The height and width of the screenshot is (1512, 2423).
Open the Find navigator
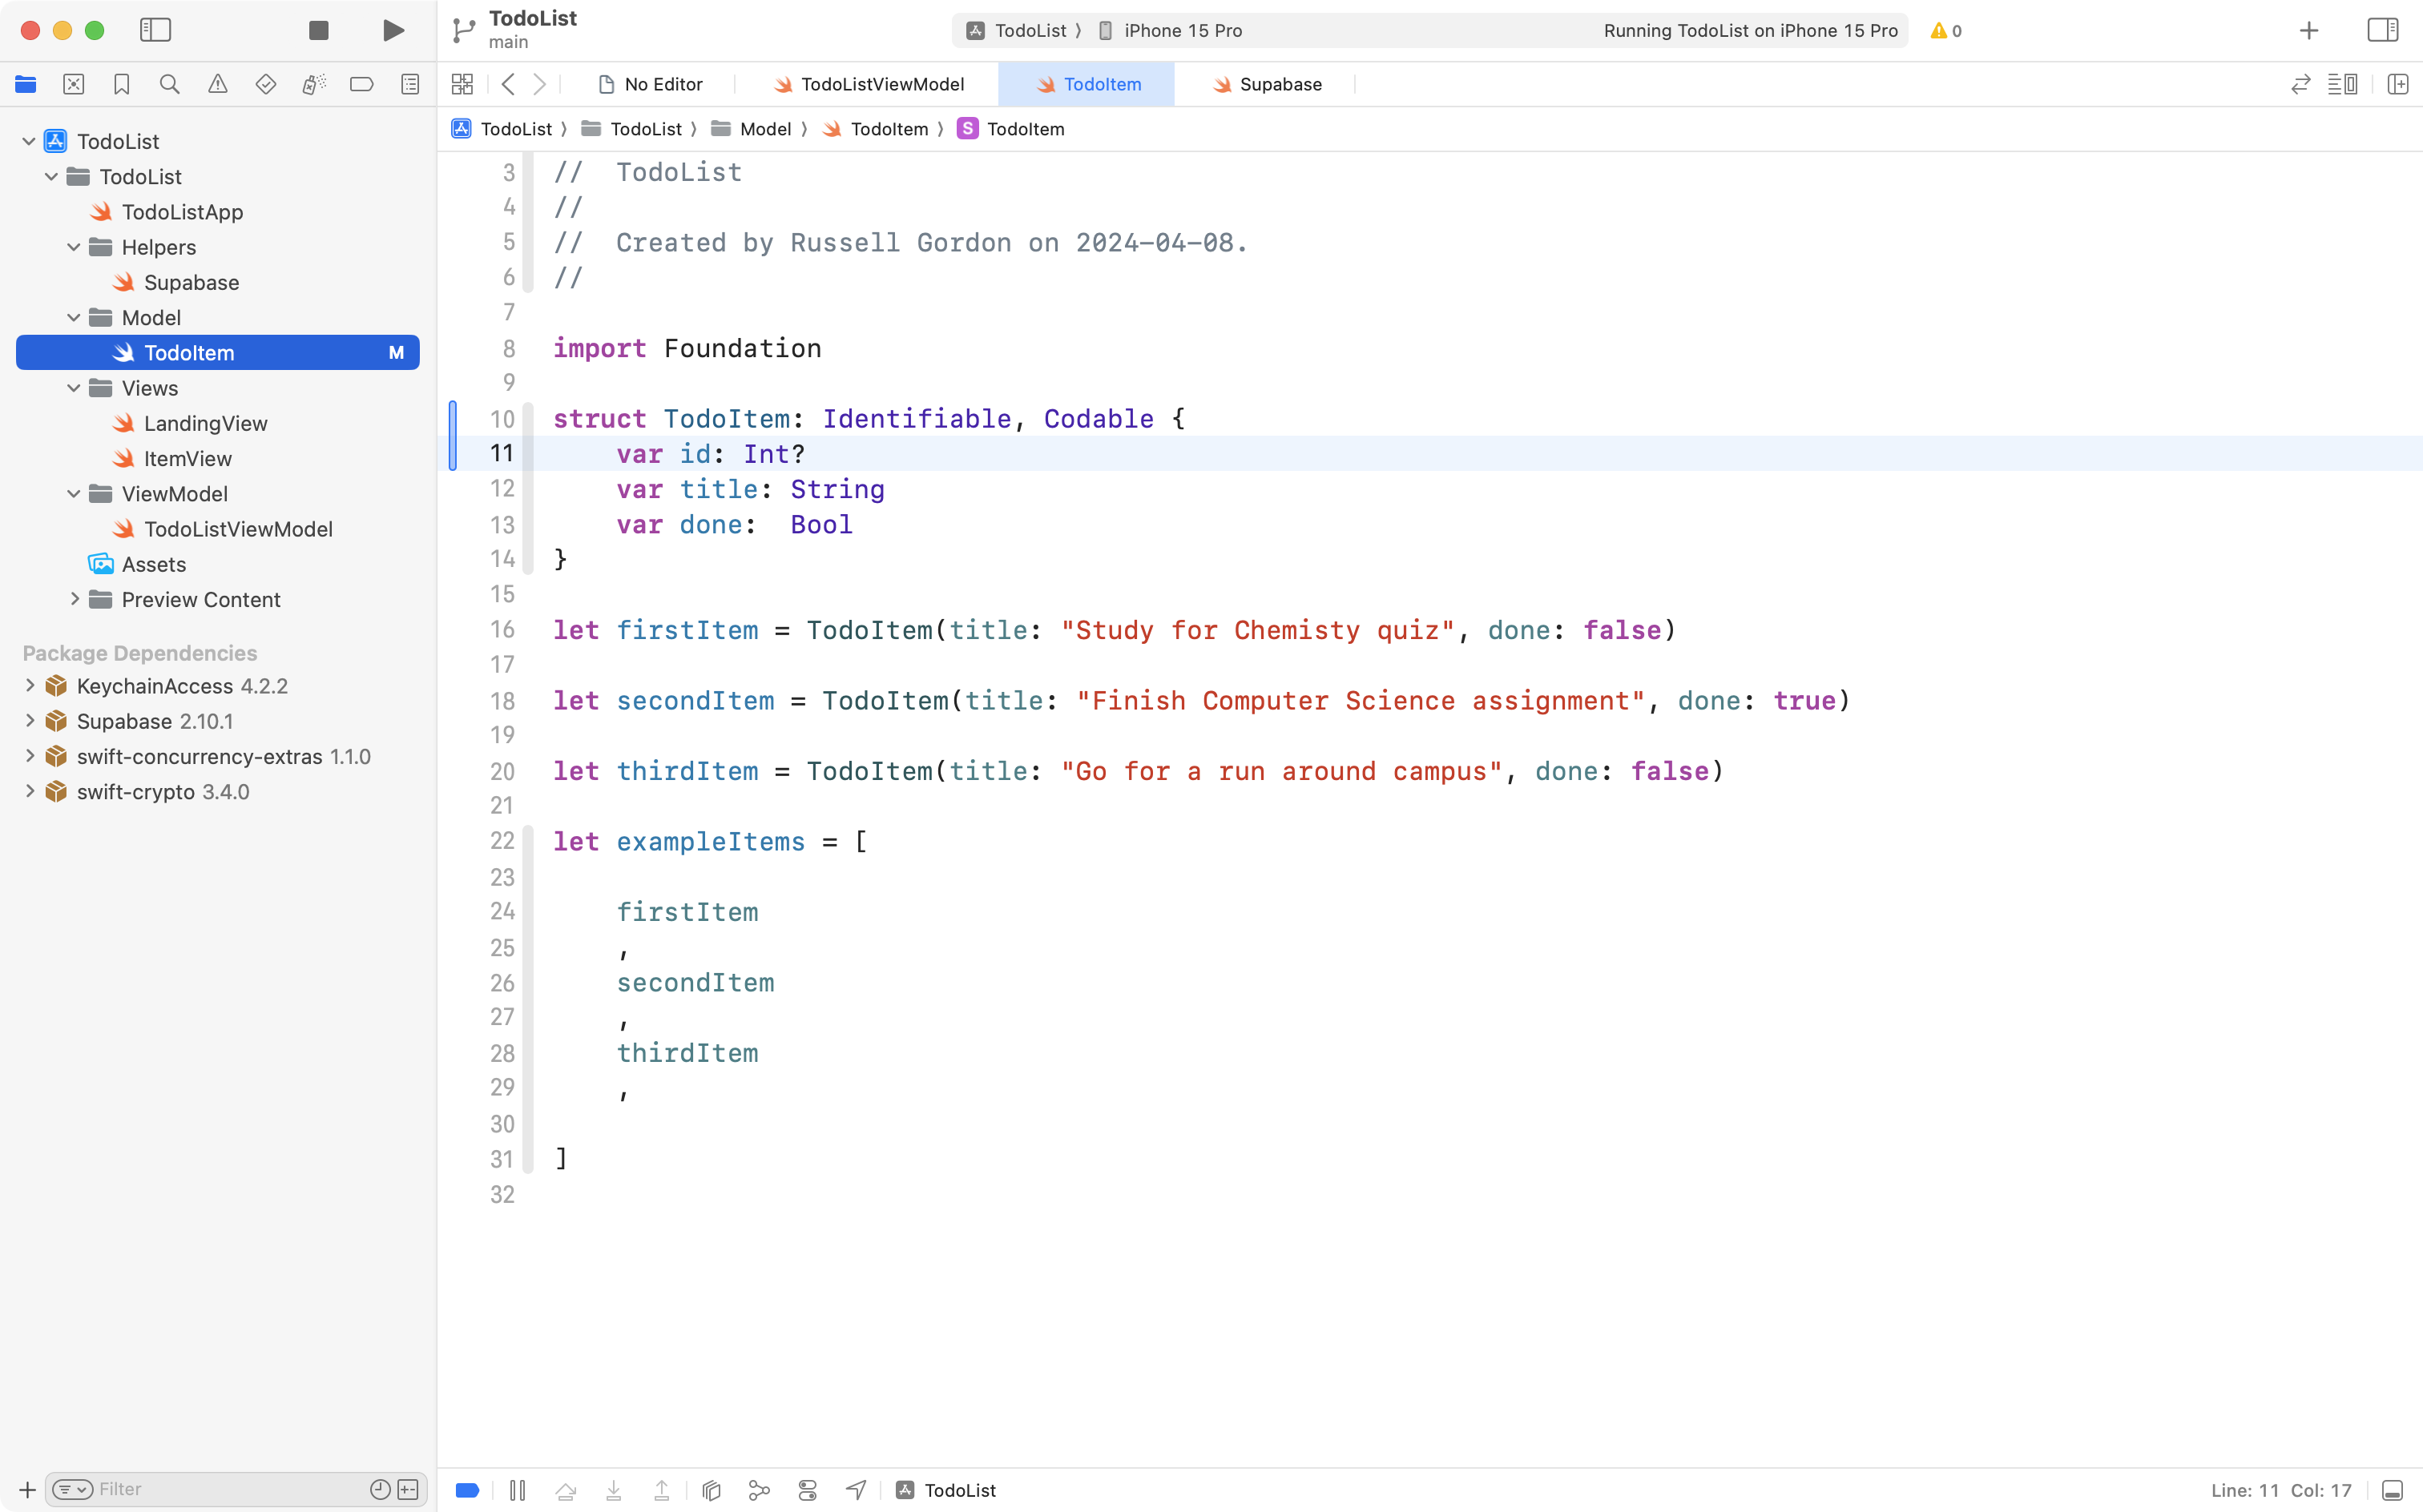[x=169, y=84]
